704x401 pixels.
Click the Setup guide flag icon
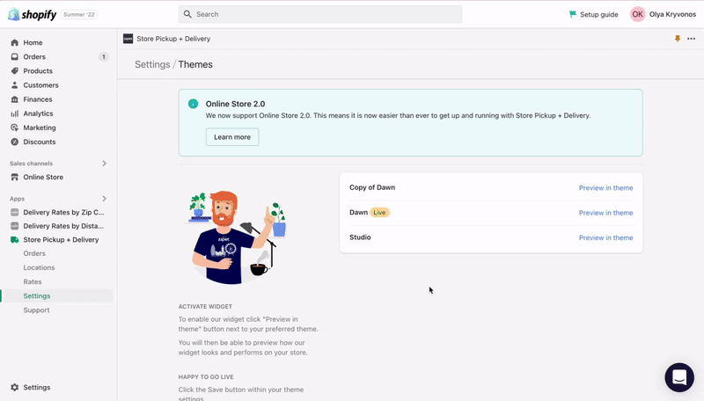coord(573,14)
